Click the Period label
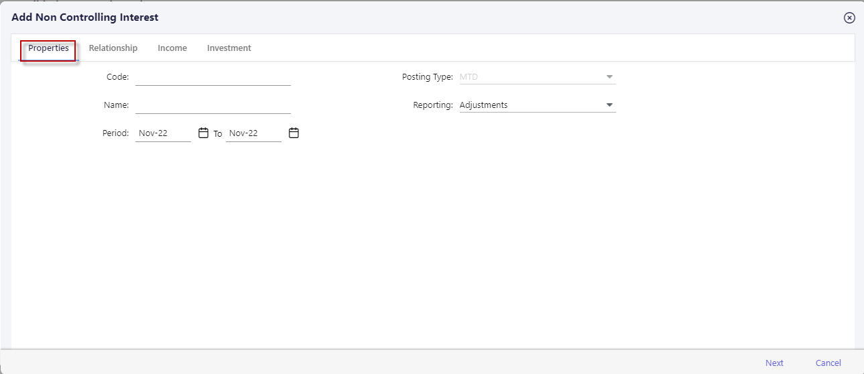The height and width of the screenshot is (374, 864). tap(115, 133)
